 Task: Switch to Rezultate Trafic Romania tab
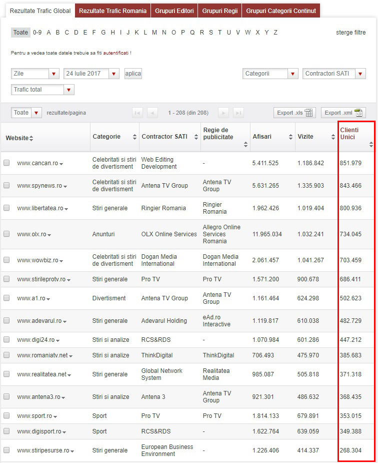pos(113,11)
